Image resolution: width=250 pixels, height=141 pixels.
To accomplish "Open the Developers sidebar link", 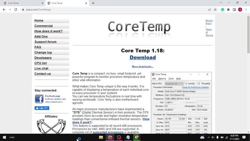I will [x=43, y=58].
